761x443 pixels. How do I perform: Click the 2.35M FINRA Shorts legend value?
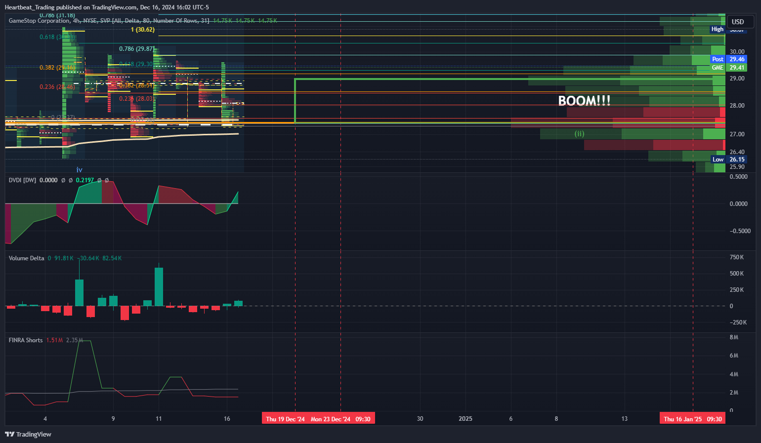[75, 340]
